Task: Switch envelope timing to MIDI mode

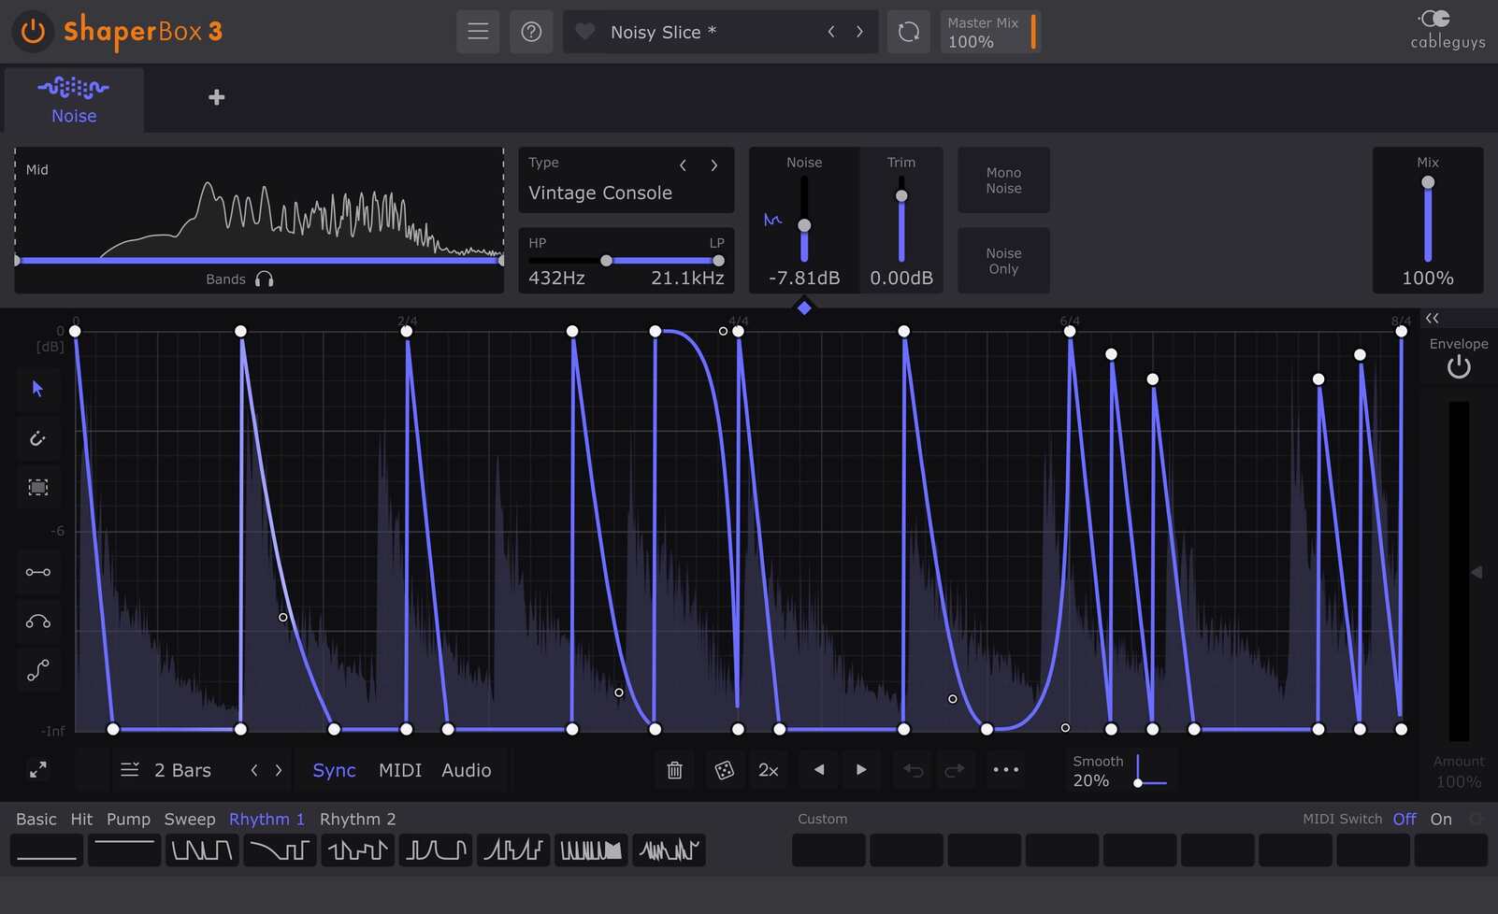Action: point(399,769)
